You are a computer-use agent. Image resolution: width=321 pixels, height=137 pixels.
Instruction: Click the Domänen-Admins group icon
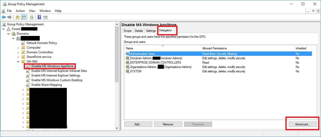point(127,58)
